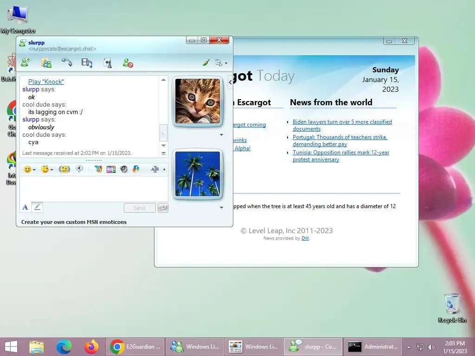The image size is (475, 356).
Task: Open the emoticon picker smiley
Action: (27, 169)
